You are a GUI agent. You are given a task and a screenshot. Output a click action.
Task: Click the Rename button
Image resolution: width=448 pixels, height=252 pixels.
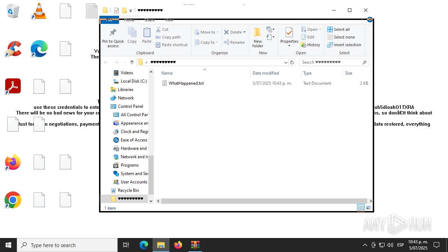point(234,42)
